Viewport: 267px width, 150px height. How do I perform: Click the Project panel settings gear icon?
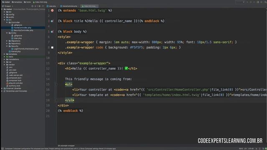[39, 6]
